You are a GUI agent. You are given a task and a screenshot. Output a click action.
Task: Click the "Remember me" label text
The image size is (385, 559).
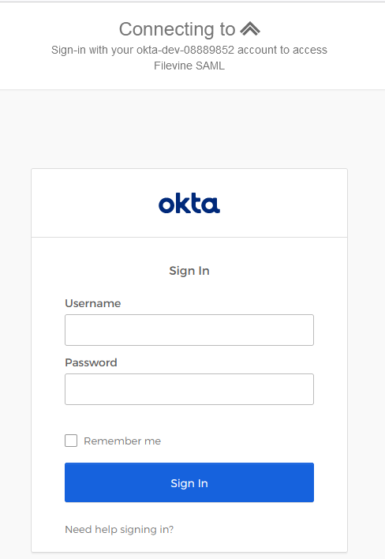(122, 441)
